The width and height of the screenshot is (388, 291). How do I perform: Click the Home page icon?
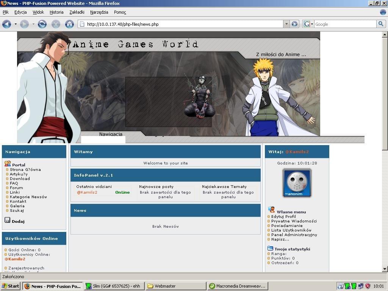[69, 24]
